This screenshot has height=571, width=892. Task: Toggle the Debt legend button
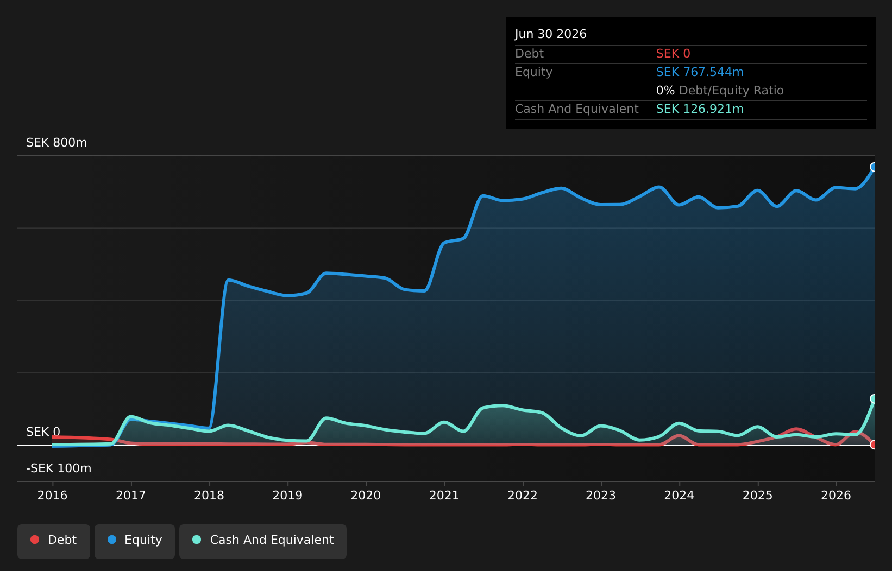(54, 541)
